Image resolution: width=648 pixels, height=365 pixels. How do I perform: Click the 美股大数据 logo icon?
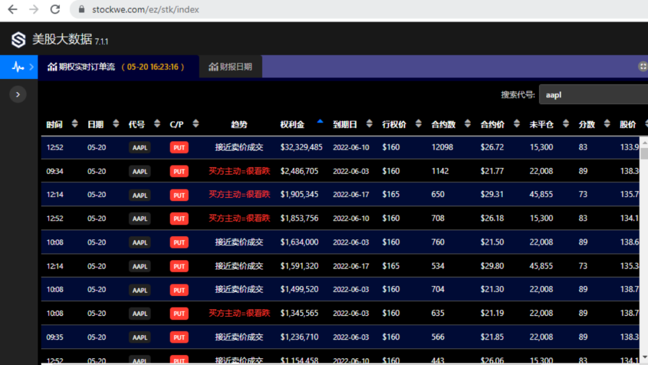pyautogui.click(x=19, y=40)
